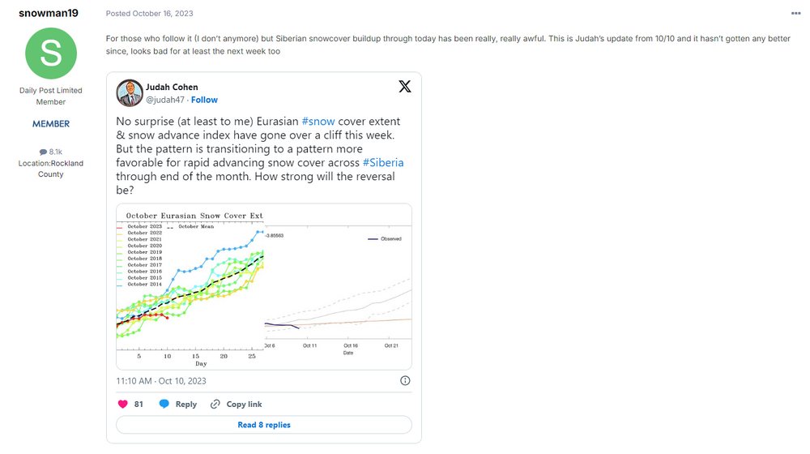The width and height of the screenshot is (810, 454).
Task: Click the Copy link text button
Action: 244,405
